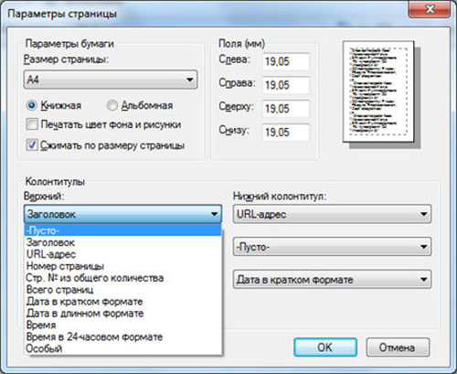Pick the Особый list entry
Image resolution: width=457 pixels, height=374 pixels.
pos(122,348)
